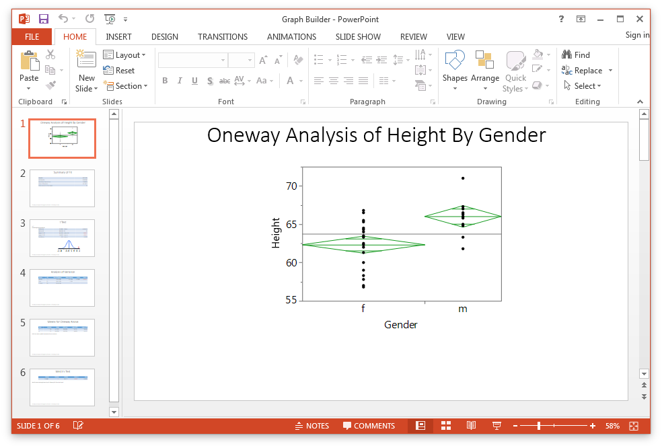Open the INSERT ribbon tab
Viewport: 662px width, 448px height.
(118, 36)
